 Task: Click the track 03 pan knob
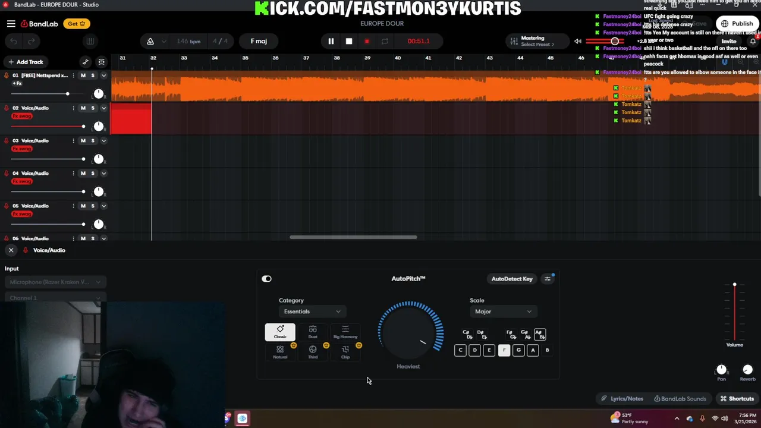click(x=99, y=159)
